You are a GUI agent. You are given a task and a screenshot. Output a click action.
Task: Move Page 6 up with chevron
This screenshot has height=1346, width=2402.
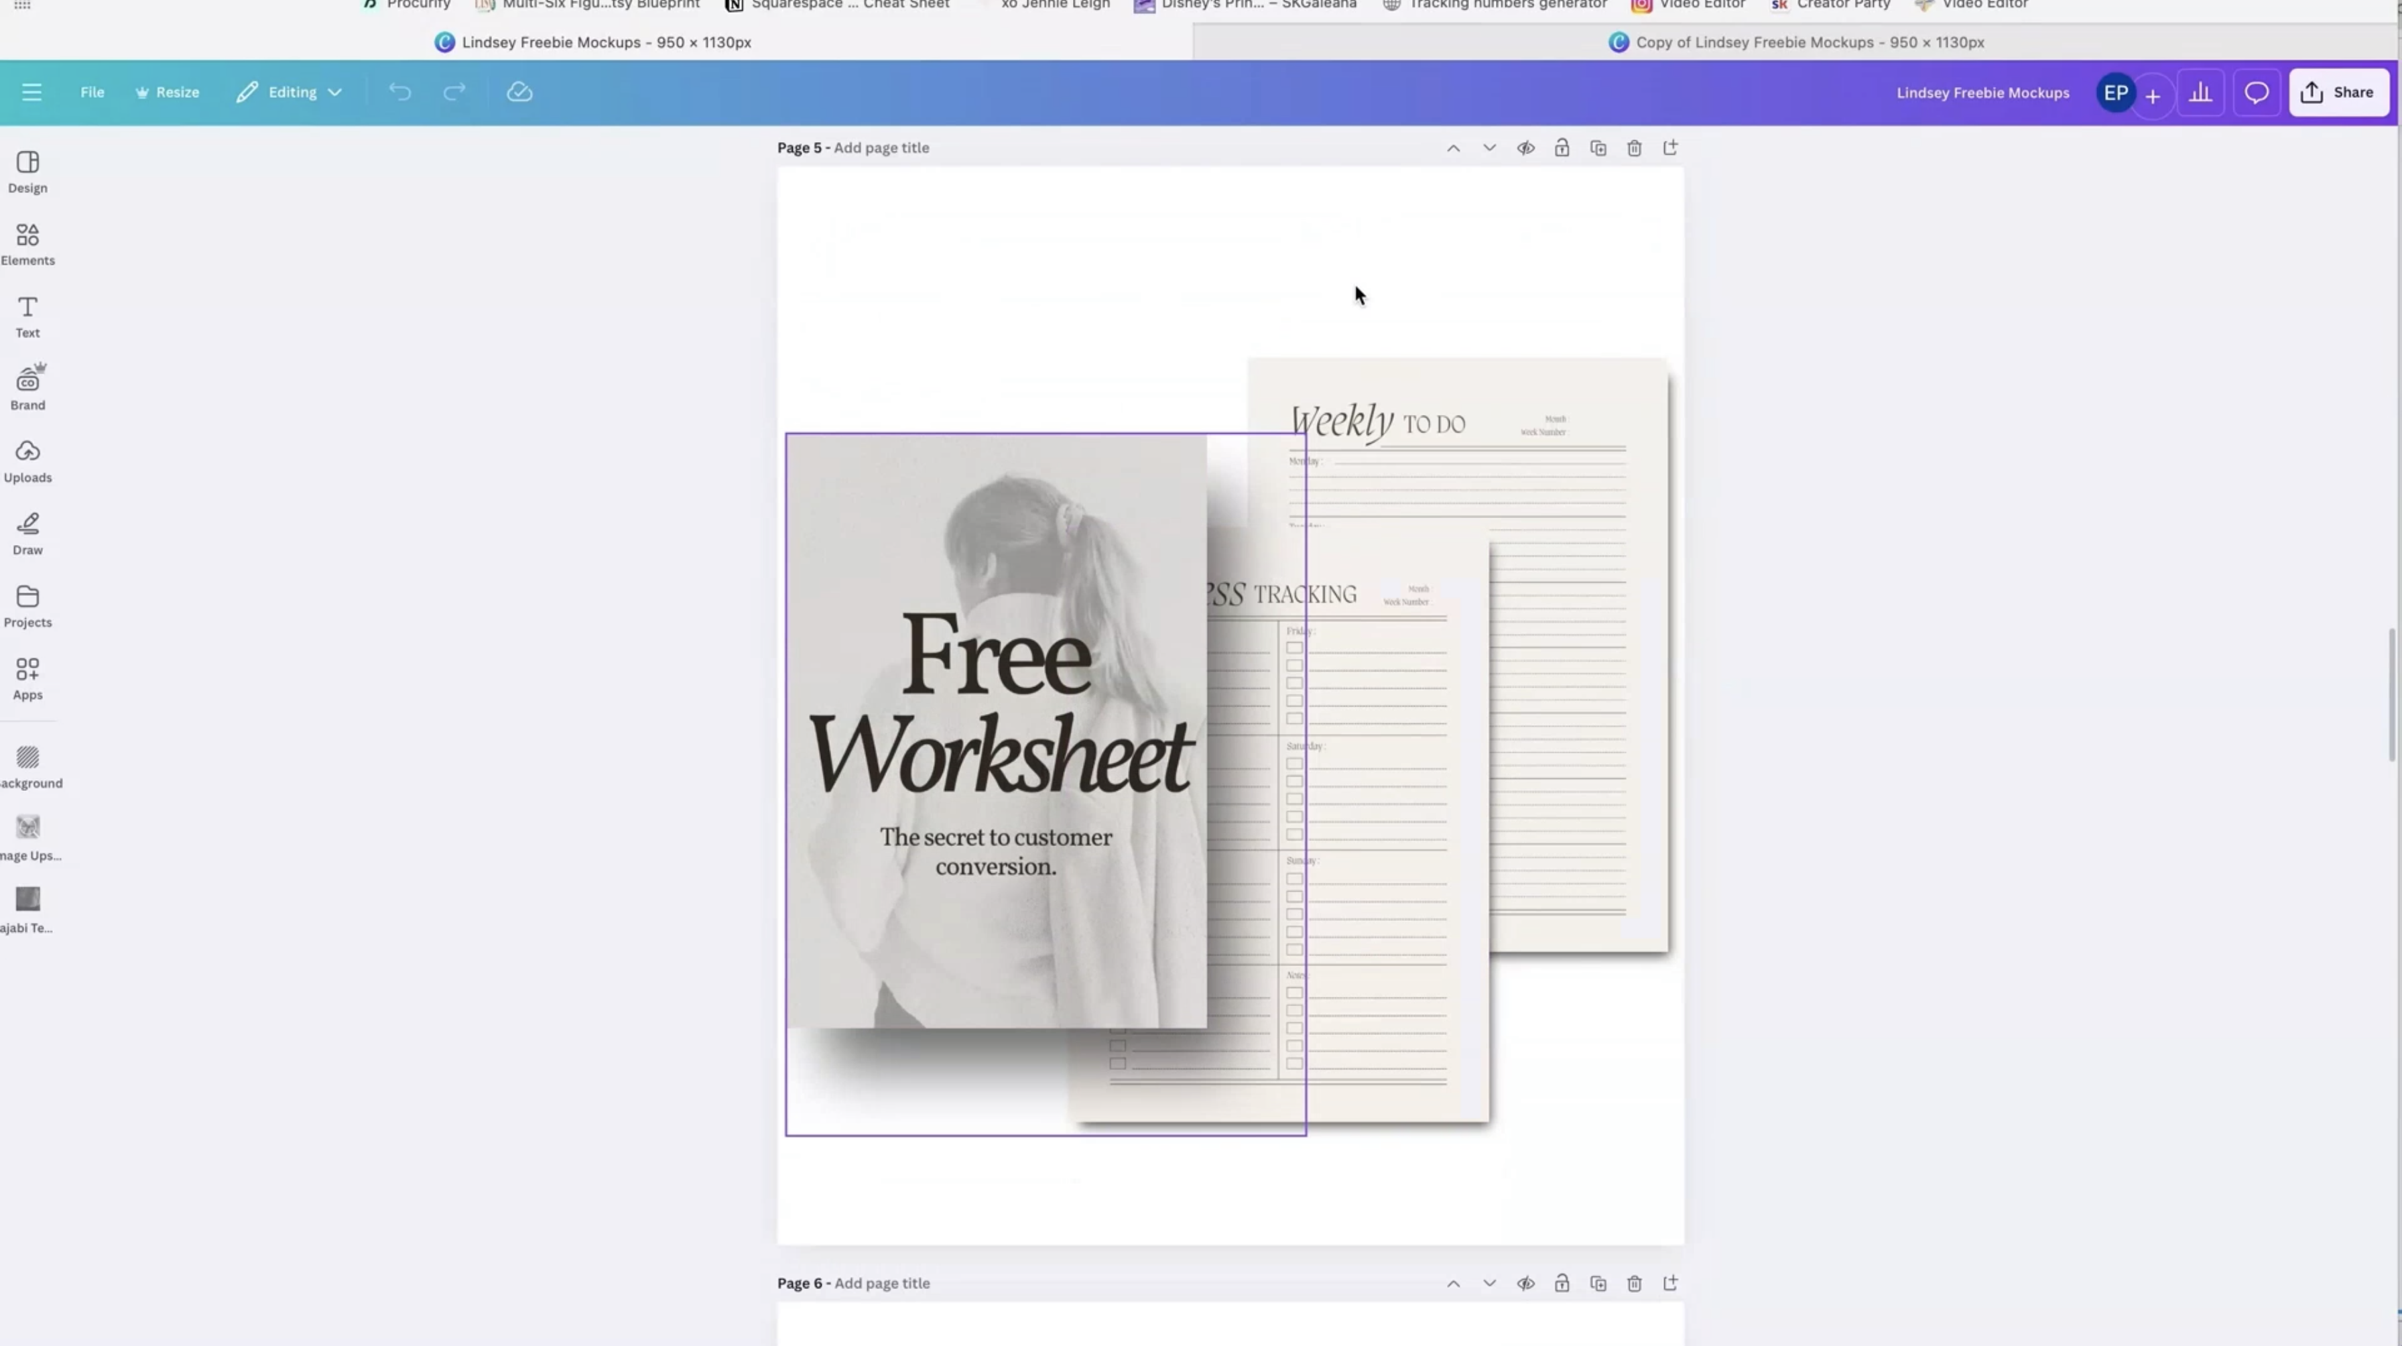1453,1284
